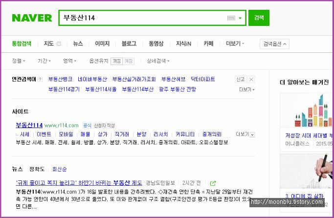The width and height of the screenshot is (334, 218).
Task: Select the 통합검색 tab
Action: pos(22,44)
